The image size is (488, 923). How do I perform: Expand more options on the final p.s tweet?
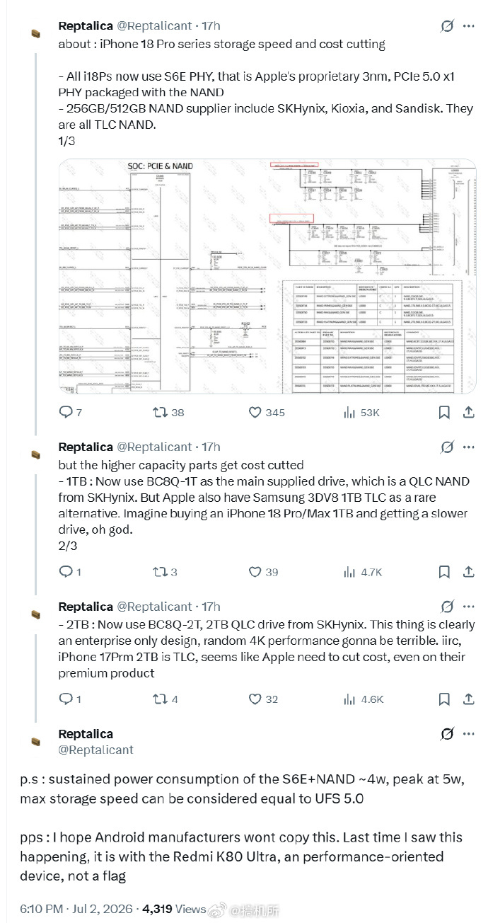pyautogui.click(x=468, y=734)
